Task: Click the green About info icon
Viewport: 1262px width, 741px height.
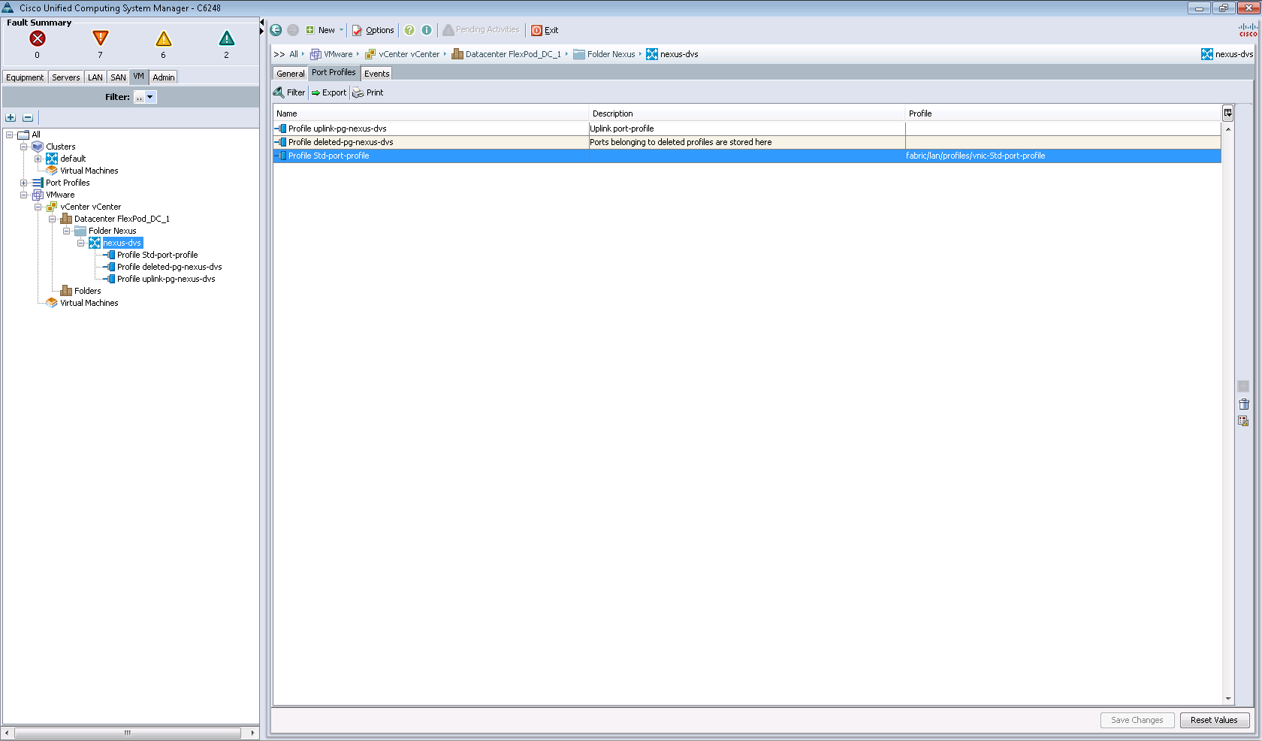Action: pos(427,30)
